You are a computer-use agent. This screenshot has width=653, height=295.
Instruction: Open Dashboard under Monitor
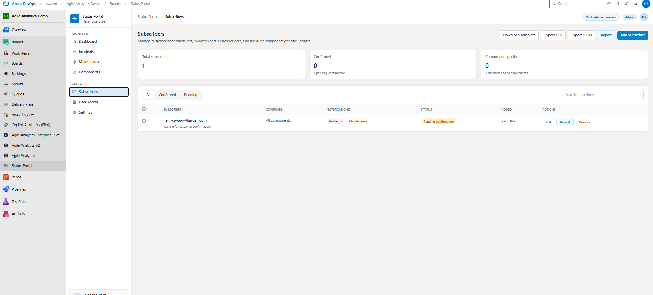click(99, 41)
